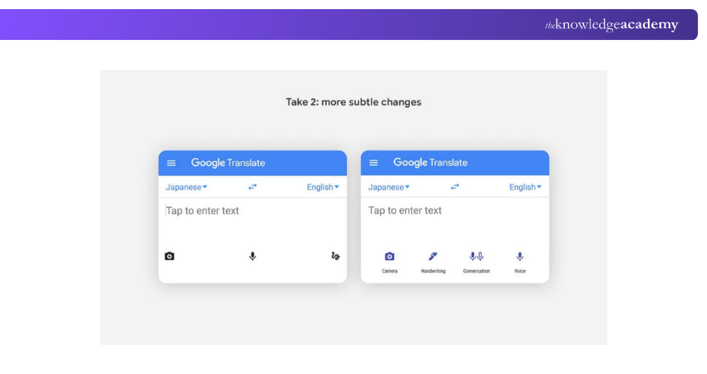Open hamburger menu in right Google Translate card
Screen dimensions: 707x374
(373, 163)
